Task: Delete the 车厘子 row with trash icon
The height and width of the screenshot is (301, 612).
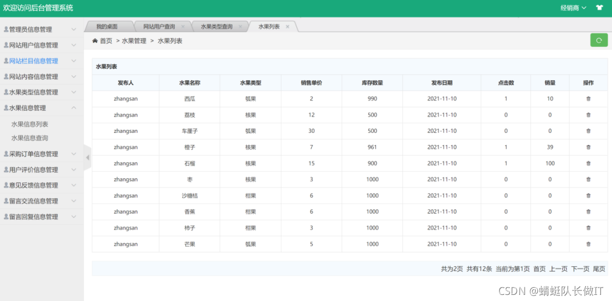Action: click(588, 131)
